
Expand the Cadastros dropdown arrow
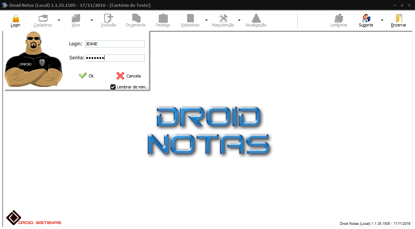(59, 20)
